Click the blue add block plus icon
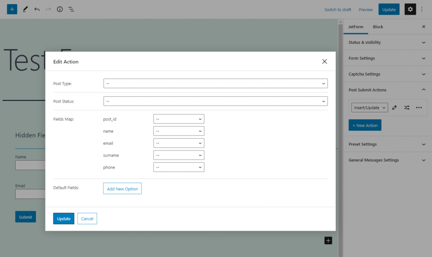The width and height of the screenshot is (432, 257). [12, 9]
